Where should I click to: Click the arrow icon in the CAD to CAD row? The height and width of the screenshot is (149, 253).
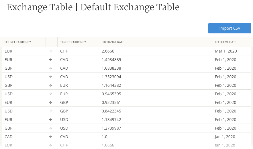50,137
